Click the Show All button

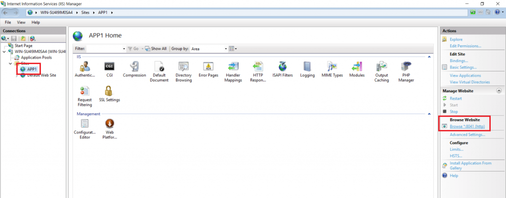pyautogui.click(x=156, y=49)
